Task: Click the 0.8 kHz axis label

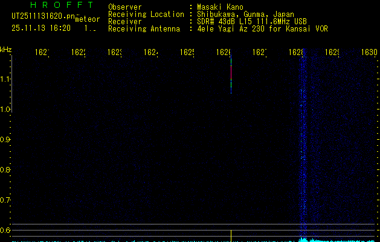Action: 5,169
